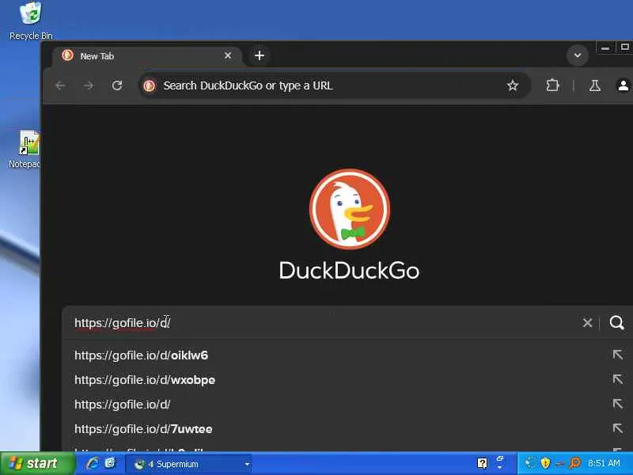Close the New Tab browser tab

[228, 55]
